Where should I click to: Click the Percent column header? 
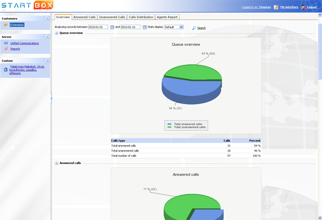[x=246, y=141]
